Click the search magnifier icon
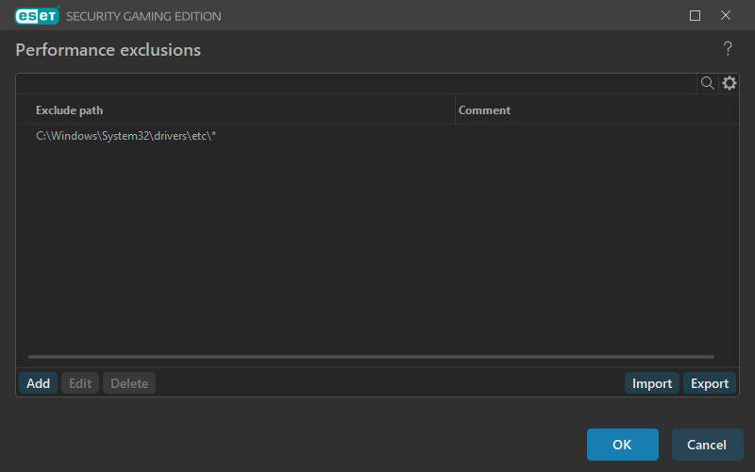The width and height of the screenshot is (755, 472). [x=707, y=83]
